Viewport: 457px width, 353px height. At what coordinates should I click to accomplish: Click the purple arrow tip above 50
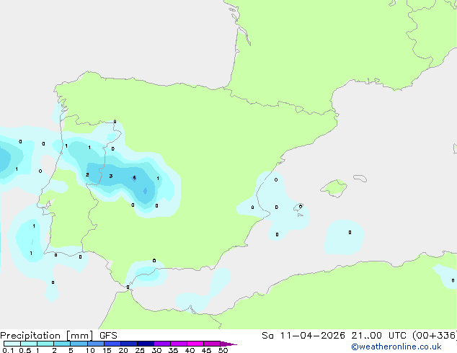tap(228, 344)
